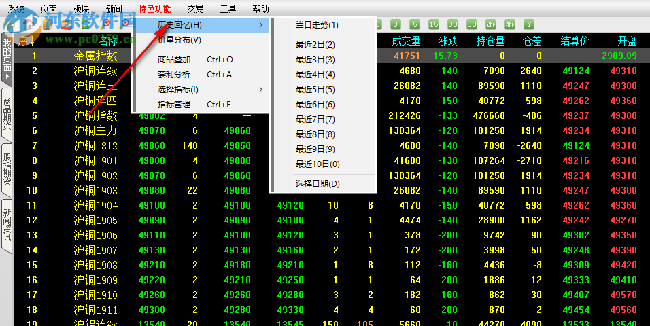The height and width of the screenshot is (326, 650).
Task: Select the 沪铜1911 contract row
Action: click(x=332, y=310)
